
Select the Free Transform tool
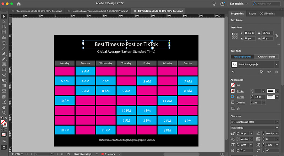coord(4,80)
